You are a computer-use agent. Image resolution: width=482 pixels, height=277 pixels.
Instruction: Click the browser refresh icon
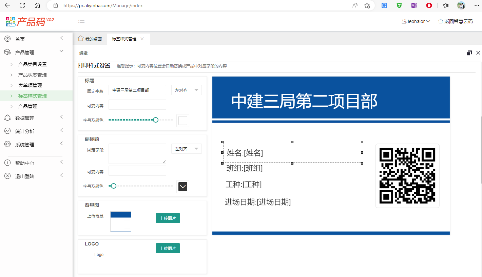[22, 5]
